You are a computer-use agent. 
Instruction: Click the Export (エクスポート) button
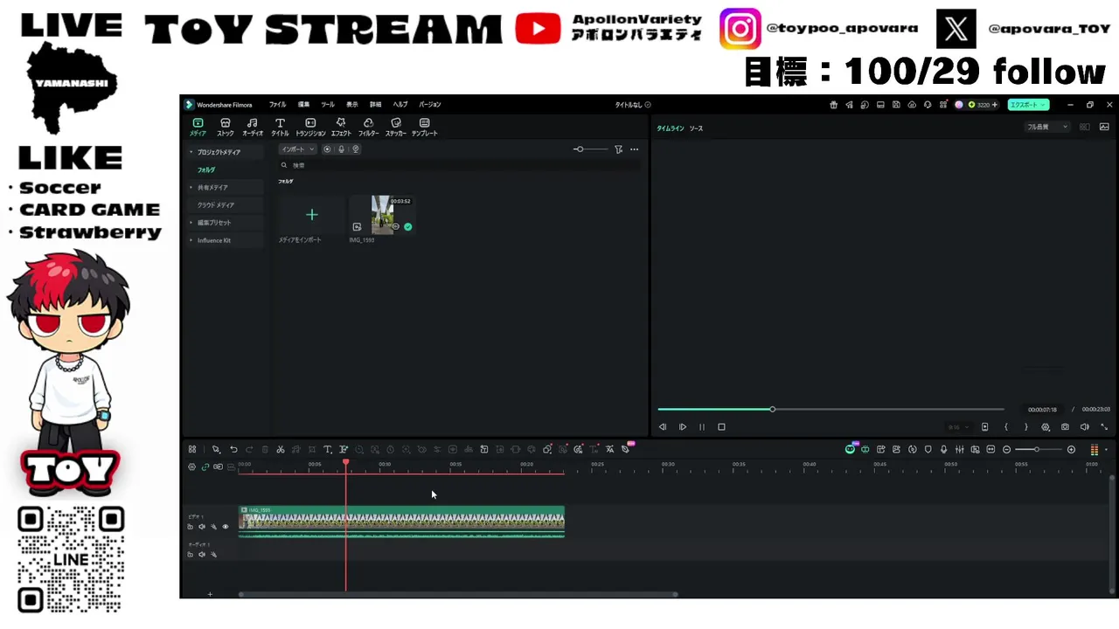[1028, 105]
